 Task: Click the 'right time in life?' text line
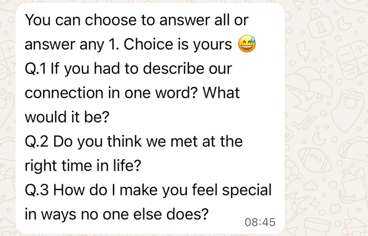[x=83, y=165]
